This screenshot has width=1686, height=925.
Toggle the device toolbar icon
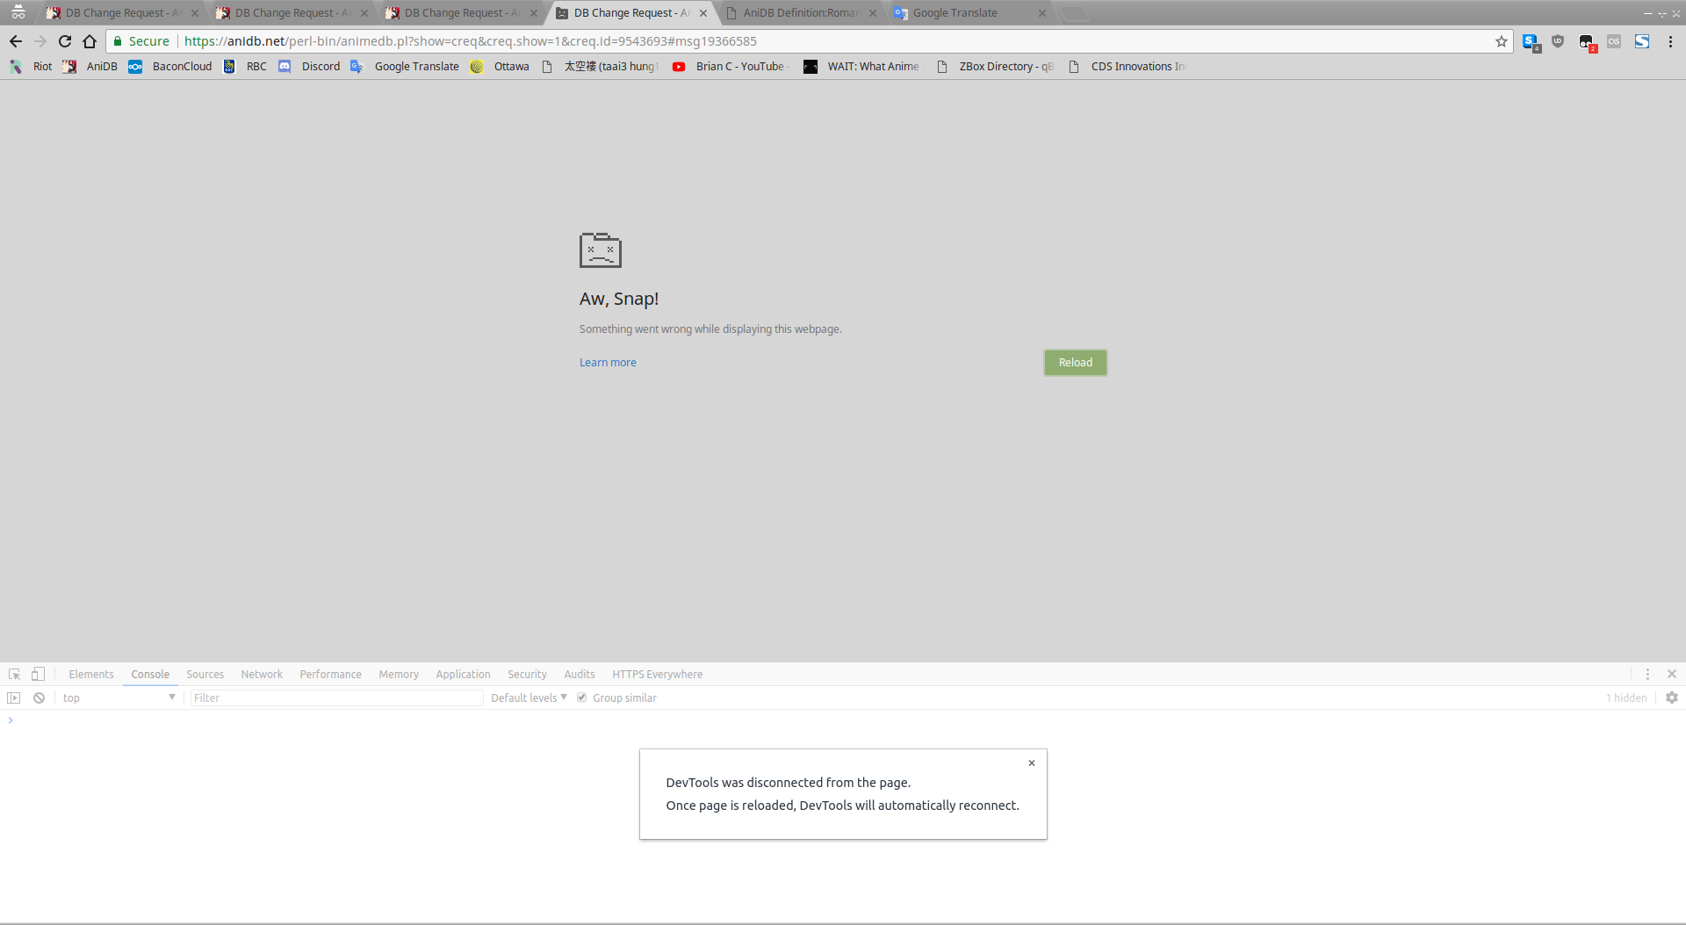pyautogui.click(x=38, y=674)
